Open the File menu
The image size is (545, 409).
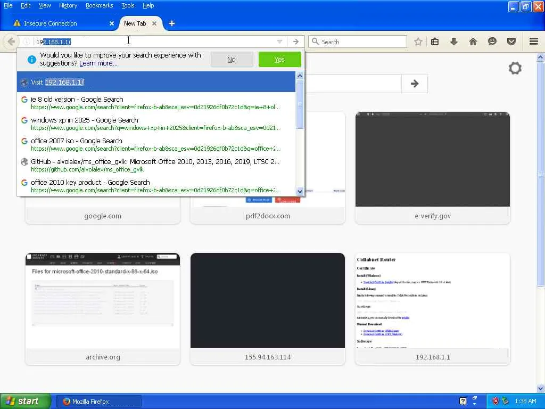[8, 5]
